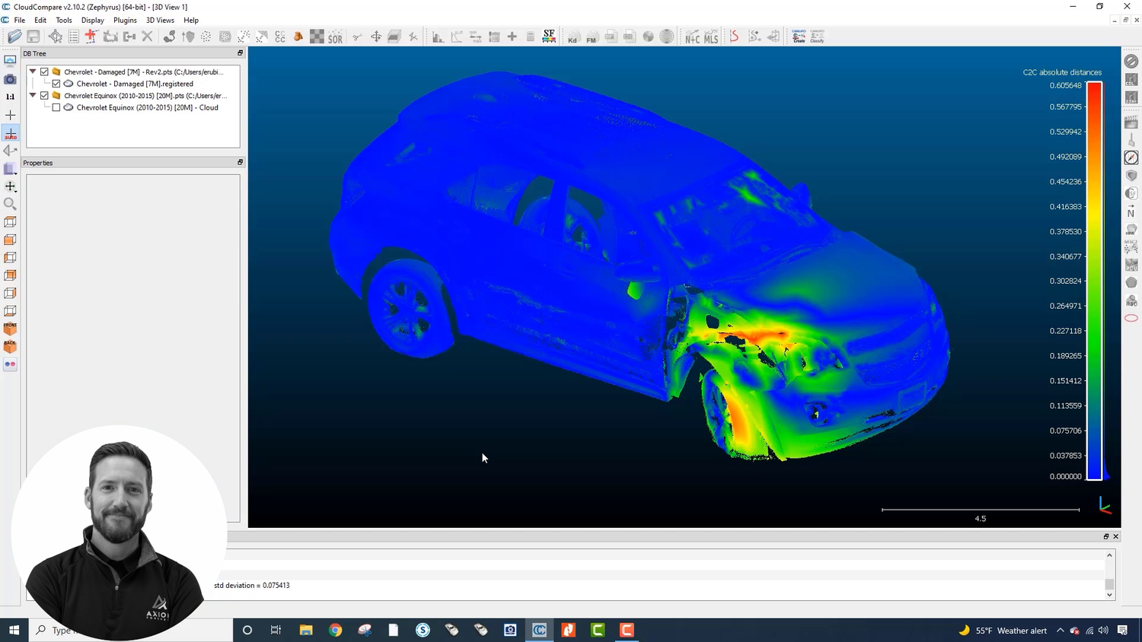Collapse the Chevrolet - Damaged tree branch
Screen dimensions: 1142x642
[32, 71]
